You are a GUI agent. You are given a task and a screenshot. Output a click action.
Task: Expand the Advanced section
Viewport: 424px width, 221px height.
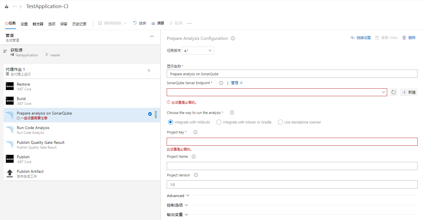(x=178, y=196)
